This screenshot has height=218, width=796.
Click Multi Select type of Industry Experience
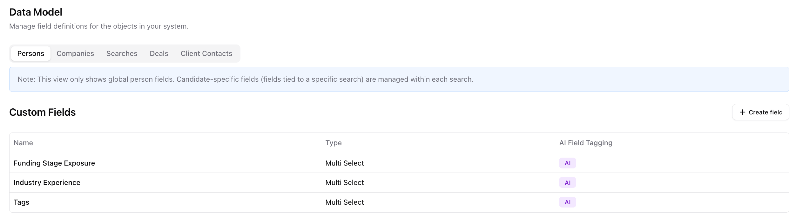tap(345, 183)
